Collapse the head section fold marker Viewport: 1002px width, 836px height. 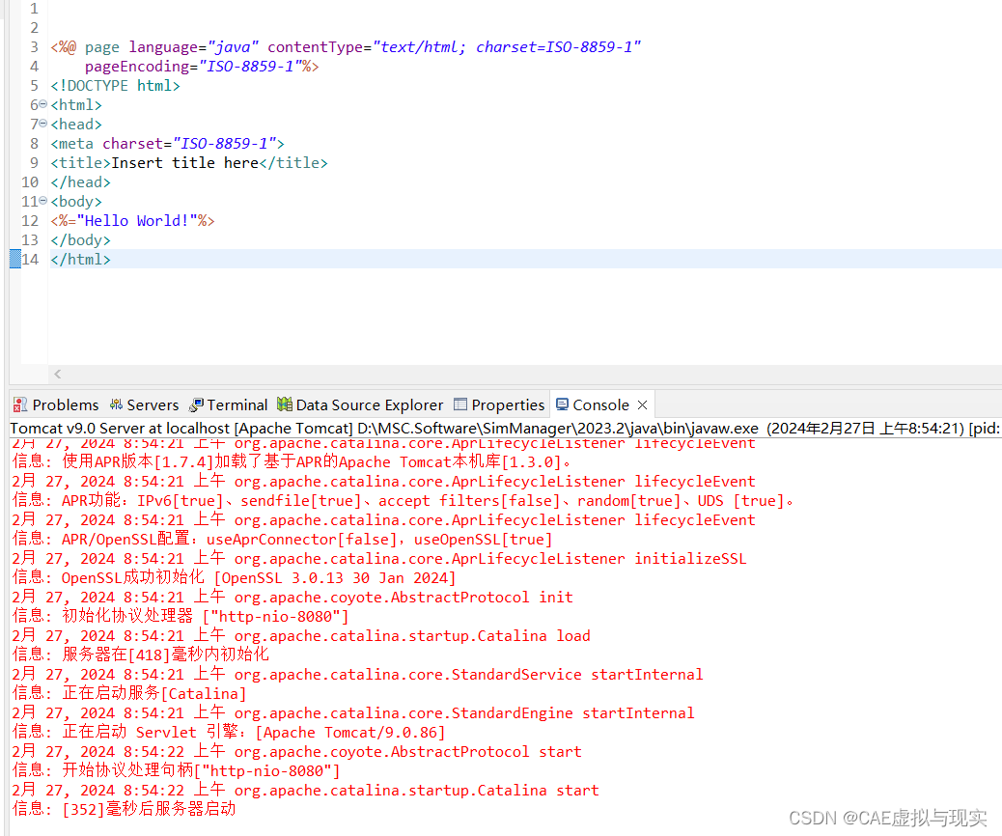pyautogui.click(x=43, y=125)
